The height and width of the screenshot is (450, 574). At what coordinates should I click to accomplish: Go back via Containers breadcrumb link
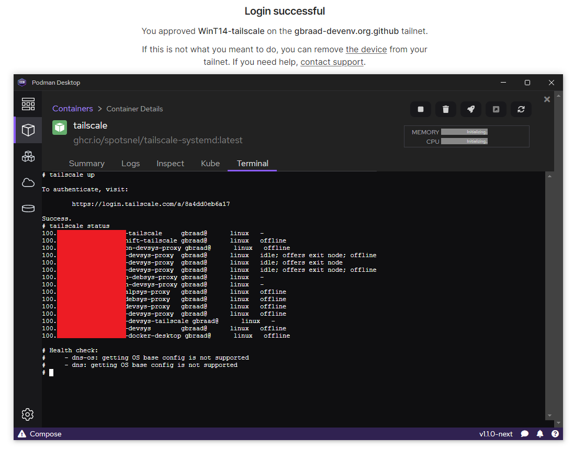73,109
